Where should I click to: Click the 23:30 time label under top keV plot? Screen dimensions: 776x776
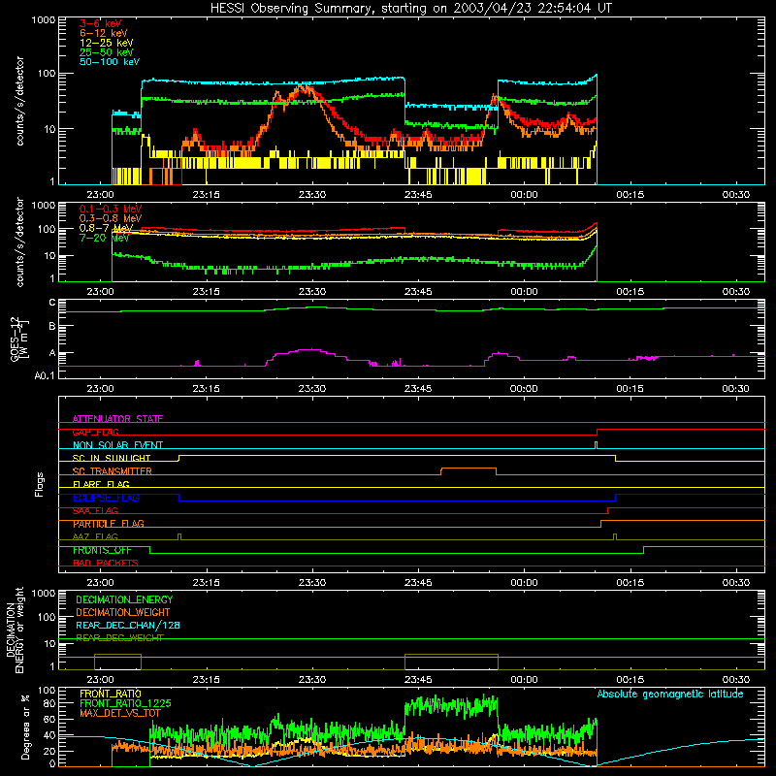[312, 195]
